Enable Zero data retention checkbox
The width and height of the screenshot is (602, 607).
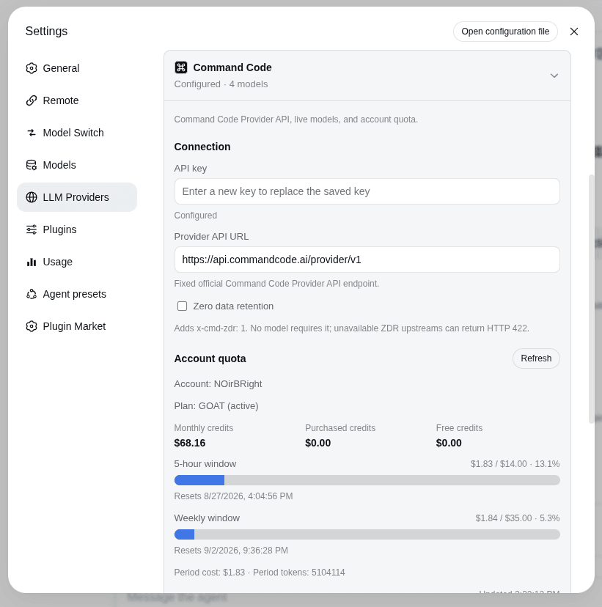[x=182, y=306]
